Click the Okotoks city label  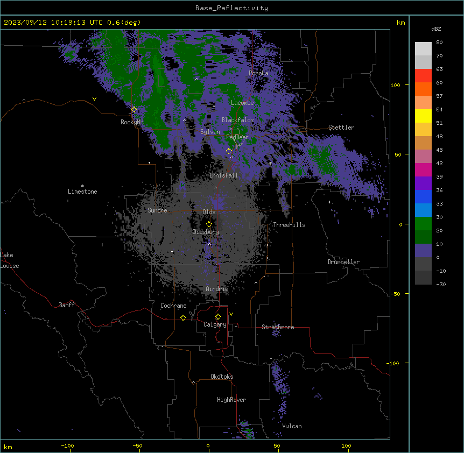point(222,377)
